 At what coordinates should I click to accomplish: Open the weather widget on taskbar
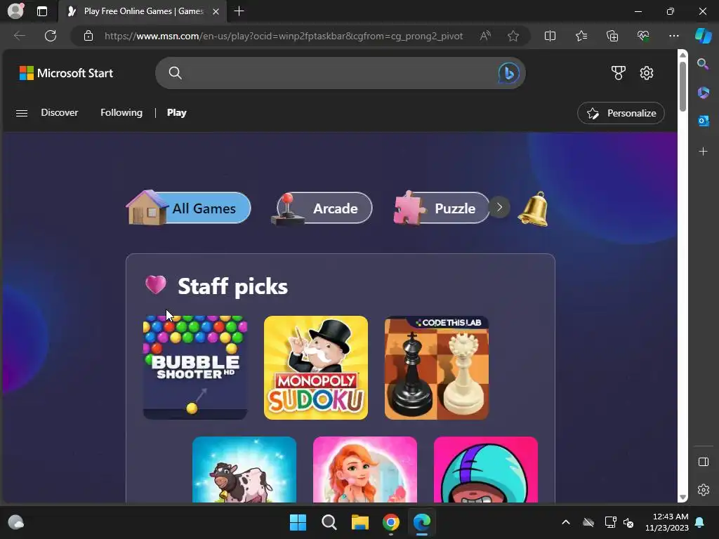(16, 522)
